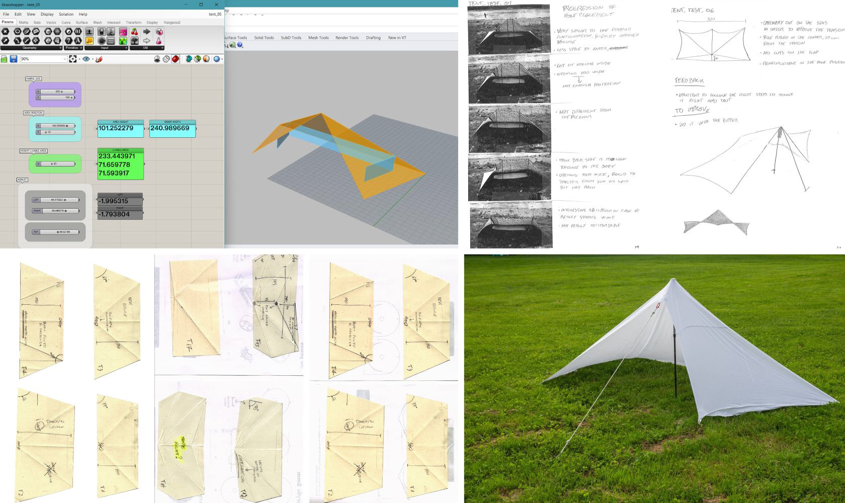Screen dimensions: 845x503
Task: Click the green Open File folder icon
Action: (4, 59)
